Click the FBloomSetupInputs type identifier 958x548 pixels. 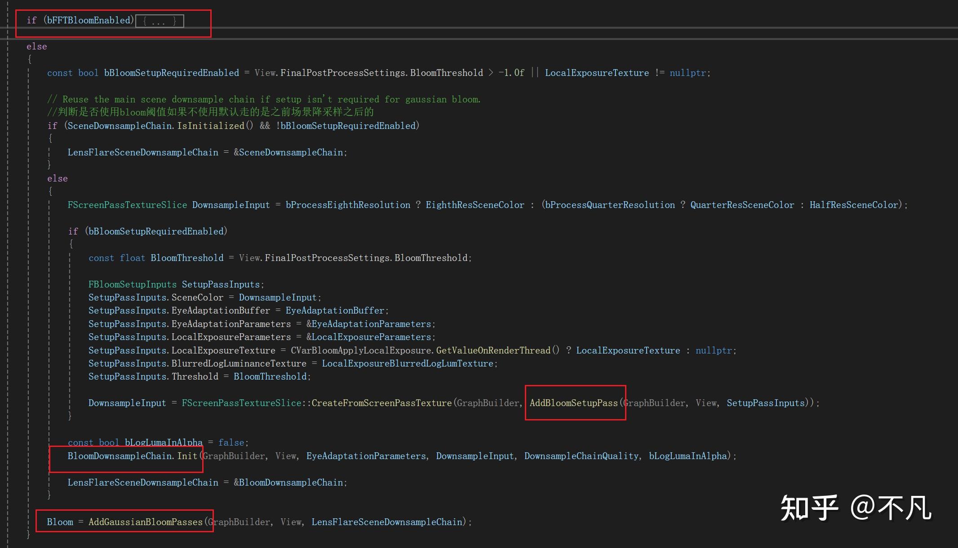(x=132, y=284)
